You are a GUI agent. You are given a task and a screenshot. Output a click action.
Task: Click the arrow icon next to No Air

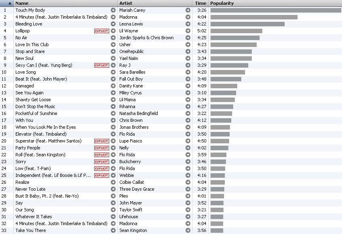coord(113,38)
